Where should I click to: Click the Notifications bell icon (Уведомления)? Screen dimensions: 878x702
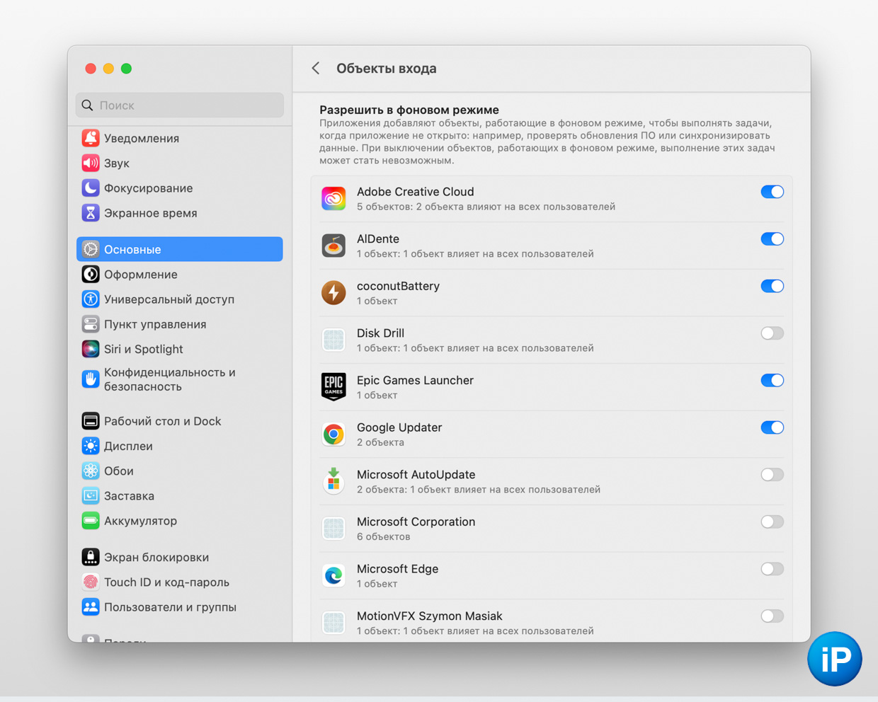(91, 138)
